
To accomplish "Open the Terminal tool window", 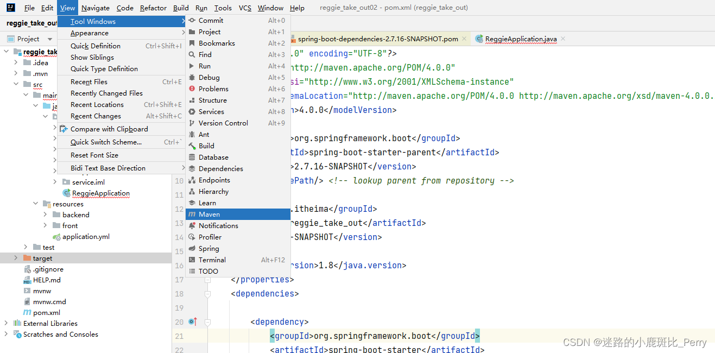I will (x=211, y=260).
